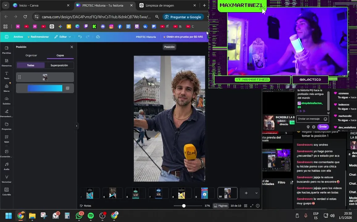The image size is (357, 222).
Task: Click the browser zoom magnifier icon
Action: [x=157, y=17]
